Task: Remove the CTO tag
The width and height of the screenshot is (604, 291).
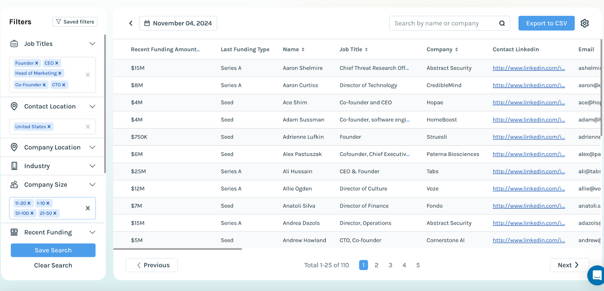Action: click(x=64, y=85)
